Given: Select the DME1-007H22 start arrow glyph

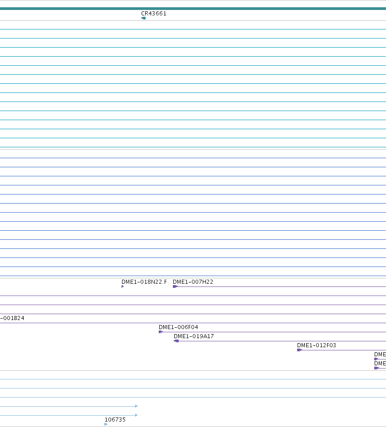Looking at the screenshot, I should 175,286.
